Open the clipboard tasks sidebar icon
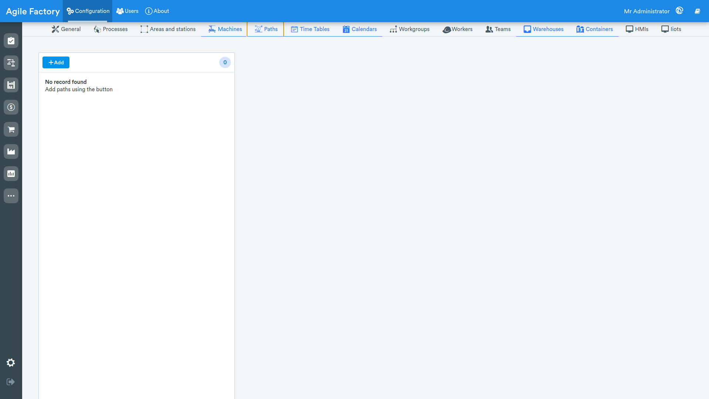This screenshot has width=709, height=399. (11, 41)
